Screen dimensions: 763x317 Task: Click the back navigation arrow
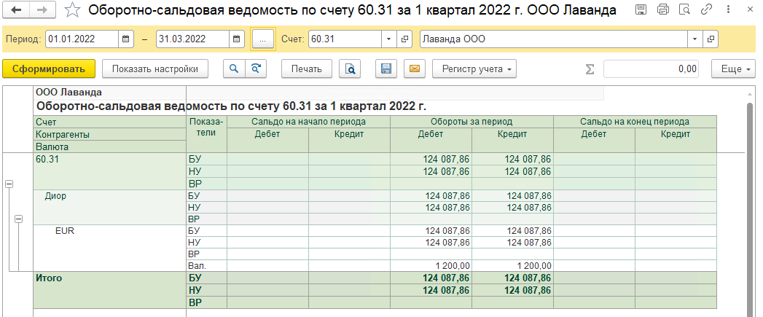(x=17, y=11)
